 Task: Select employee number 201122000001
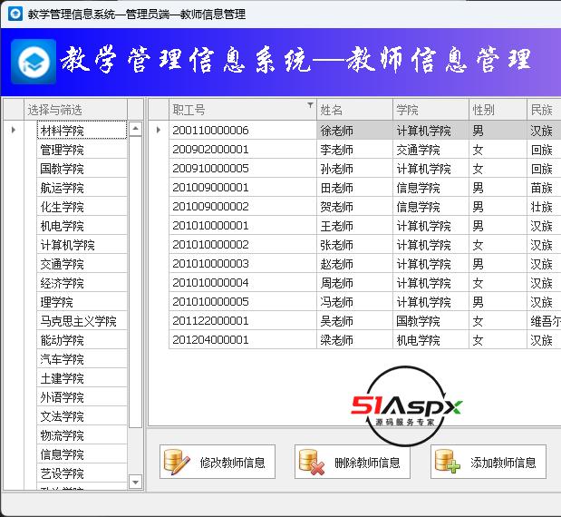pyautogui.click(x=243, y=321)
